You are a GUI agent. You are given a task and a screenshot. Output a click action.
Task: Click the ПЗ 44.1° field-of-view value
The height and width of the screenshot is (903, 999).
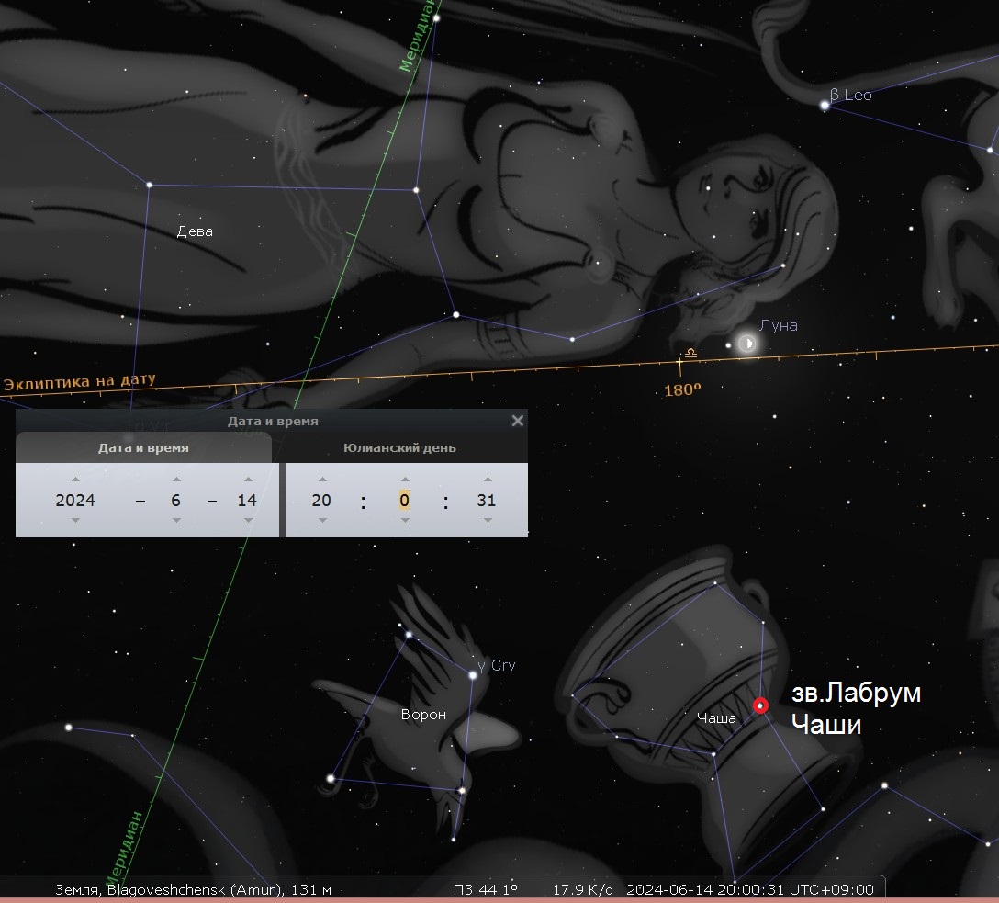pyautogui.click(x=486, y=889)
